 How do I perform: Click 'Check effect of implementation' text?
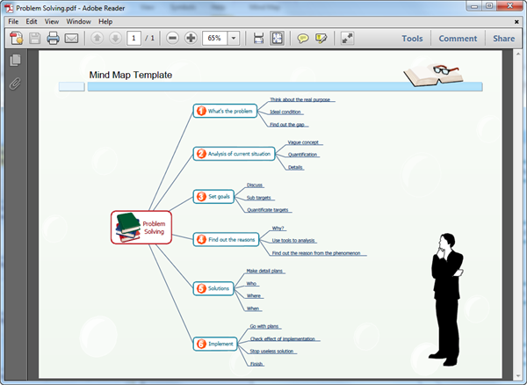tap(282, 338)
